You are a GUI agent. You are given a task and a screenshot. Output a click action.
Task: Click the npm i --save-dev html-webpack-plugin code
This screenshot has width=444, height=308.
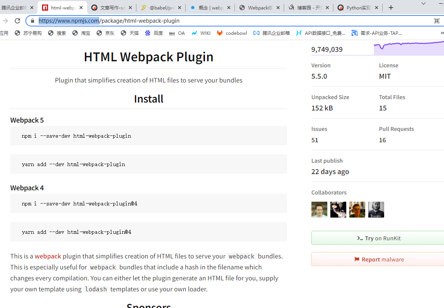(77, 136)
